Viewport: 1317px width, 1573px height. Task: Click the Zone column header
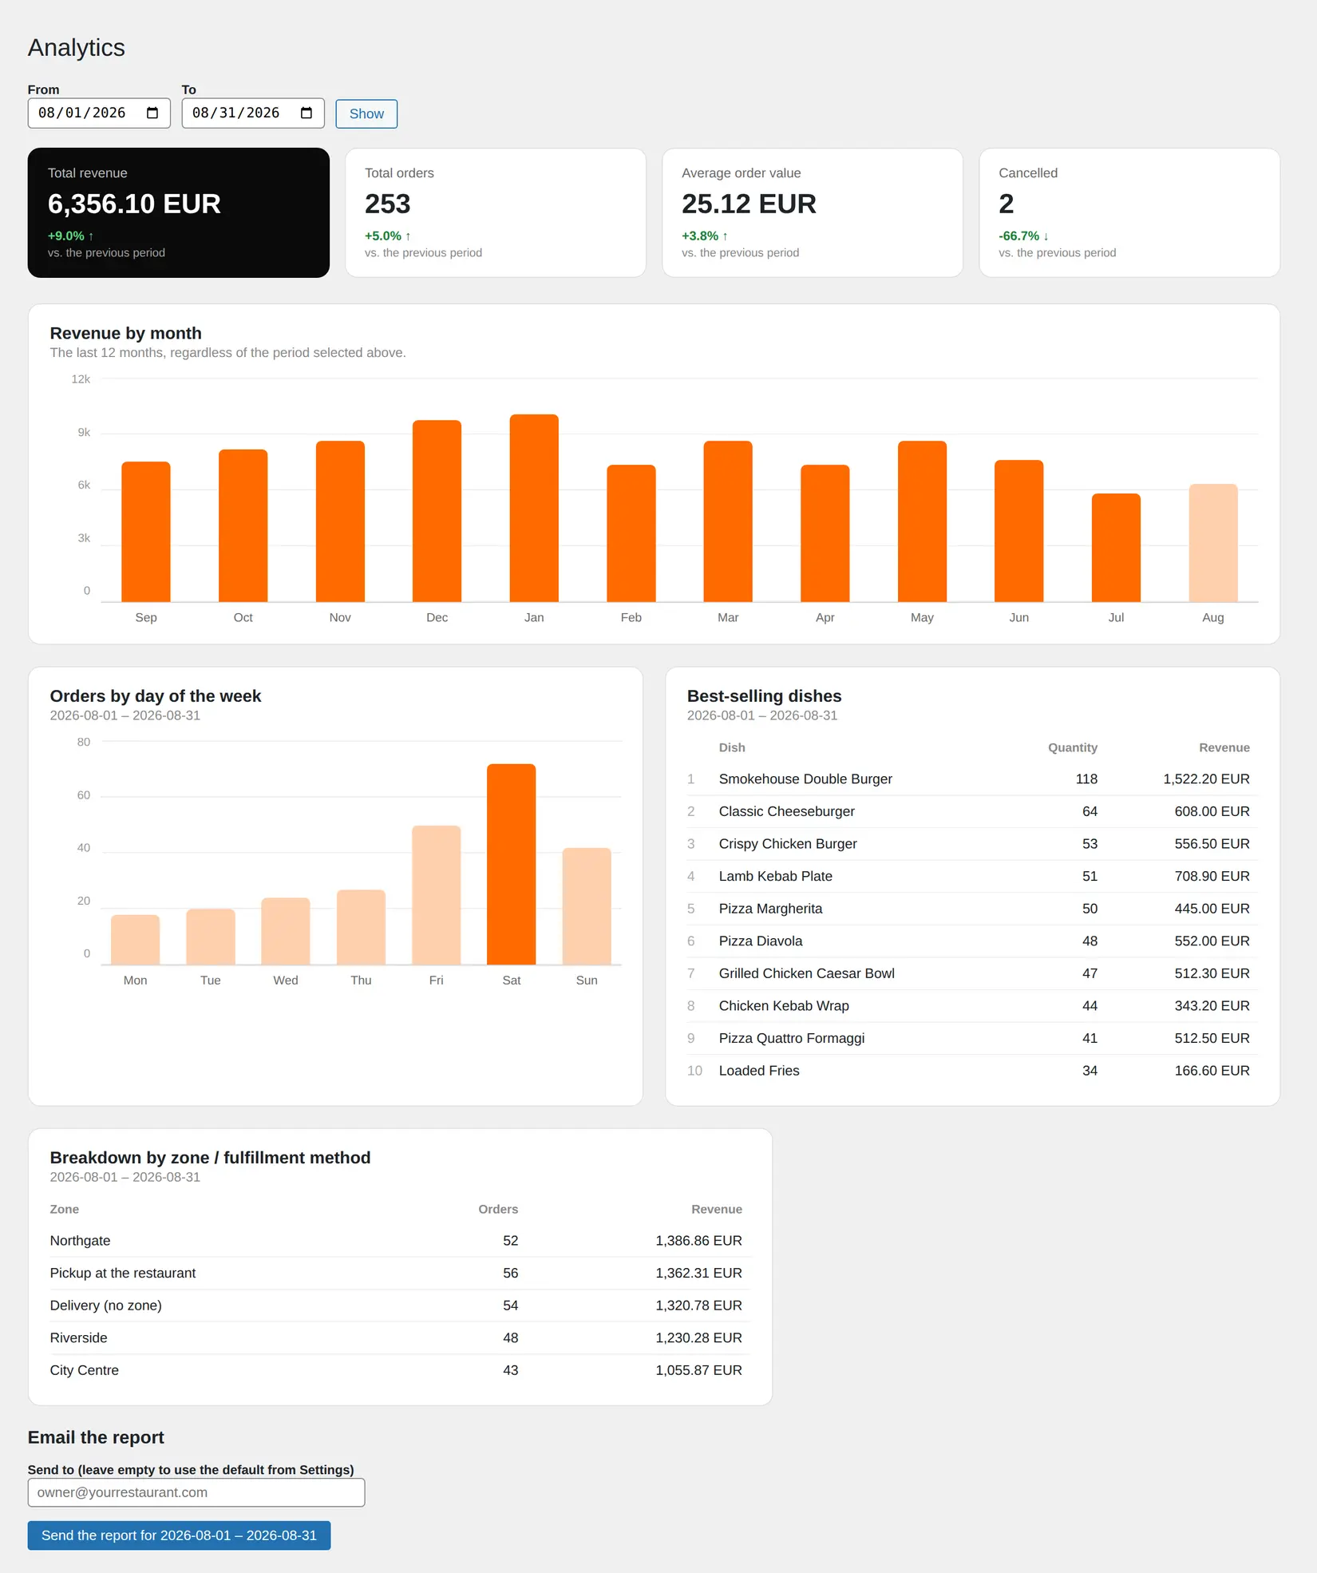(x=64, y=1209)
